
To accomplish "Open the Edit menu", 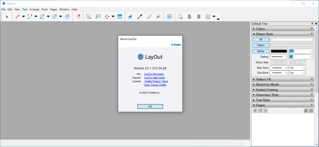I will click(10, 9).
